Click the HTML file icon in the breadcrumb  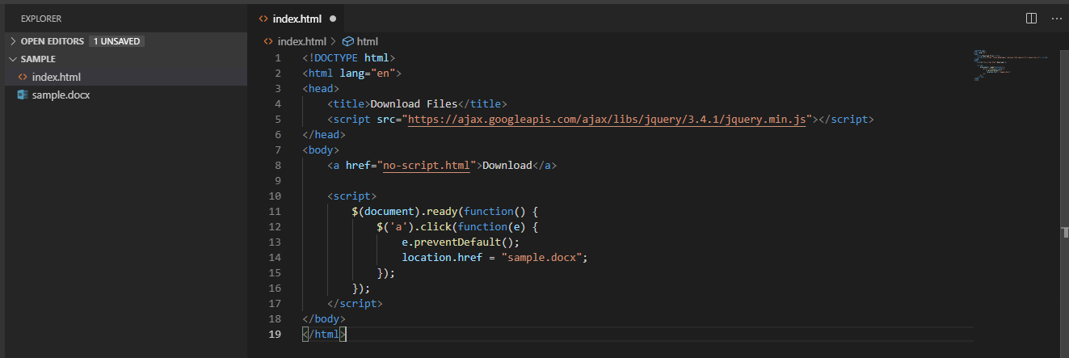point(268,41)
